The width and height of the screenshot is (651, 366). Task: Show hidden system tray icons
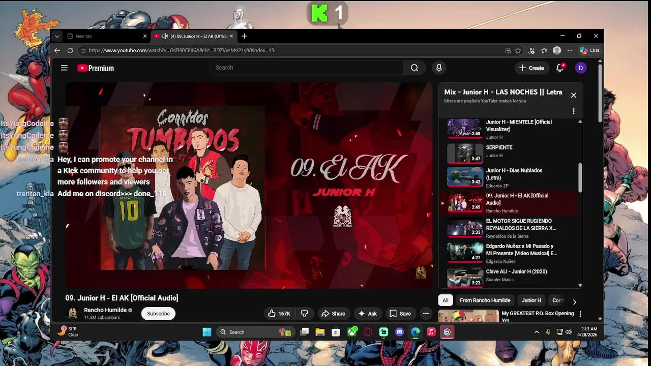click(x=536, y=332)
